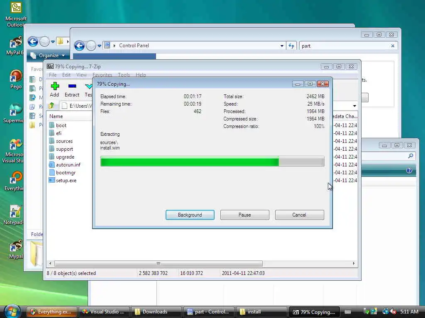Open the recent pages dropdown in Control Panel window
The image size is (425, 318).
(x=100, y=46)
